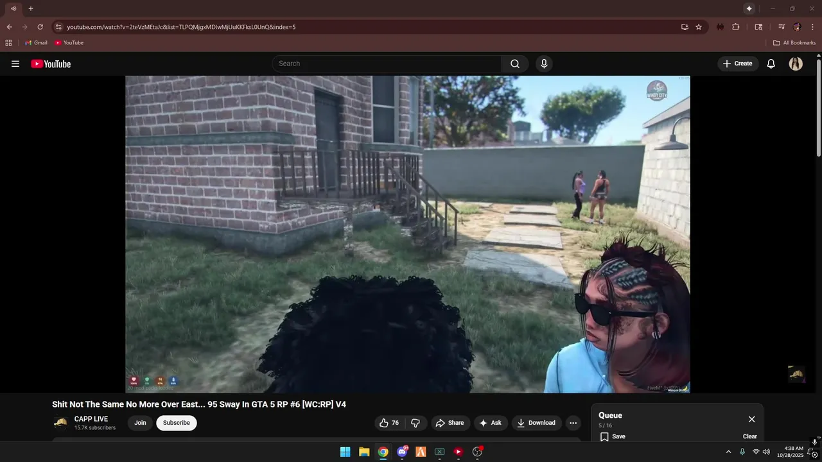822x462 pixels.
Task: Start voice search with the microphone
Action: 544,64
